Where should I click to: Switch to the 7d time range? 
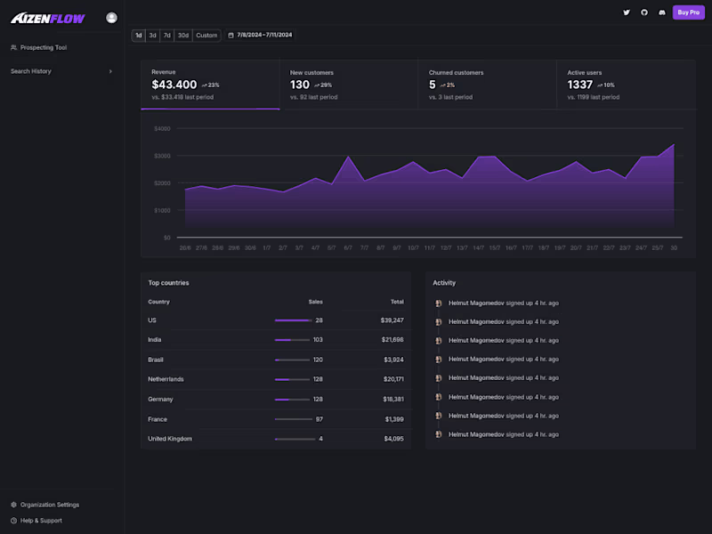[x=166, y=35]
